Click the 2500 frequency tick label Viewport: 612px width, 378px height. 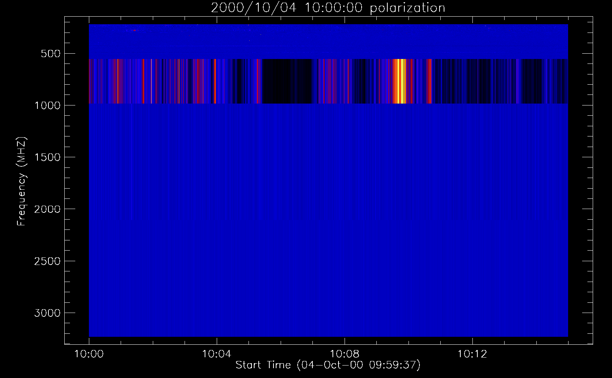[x=47, y=261]
